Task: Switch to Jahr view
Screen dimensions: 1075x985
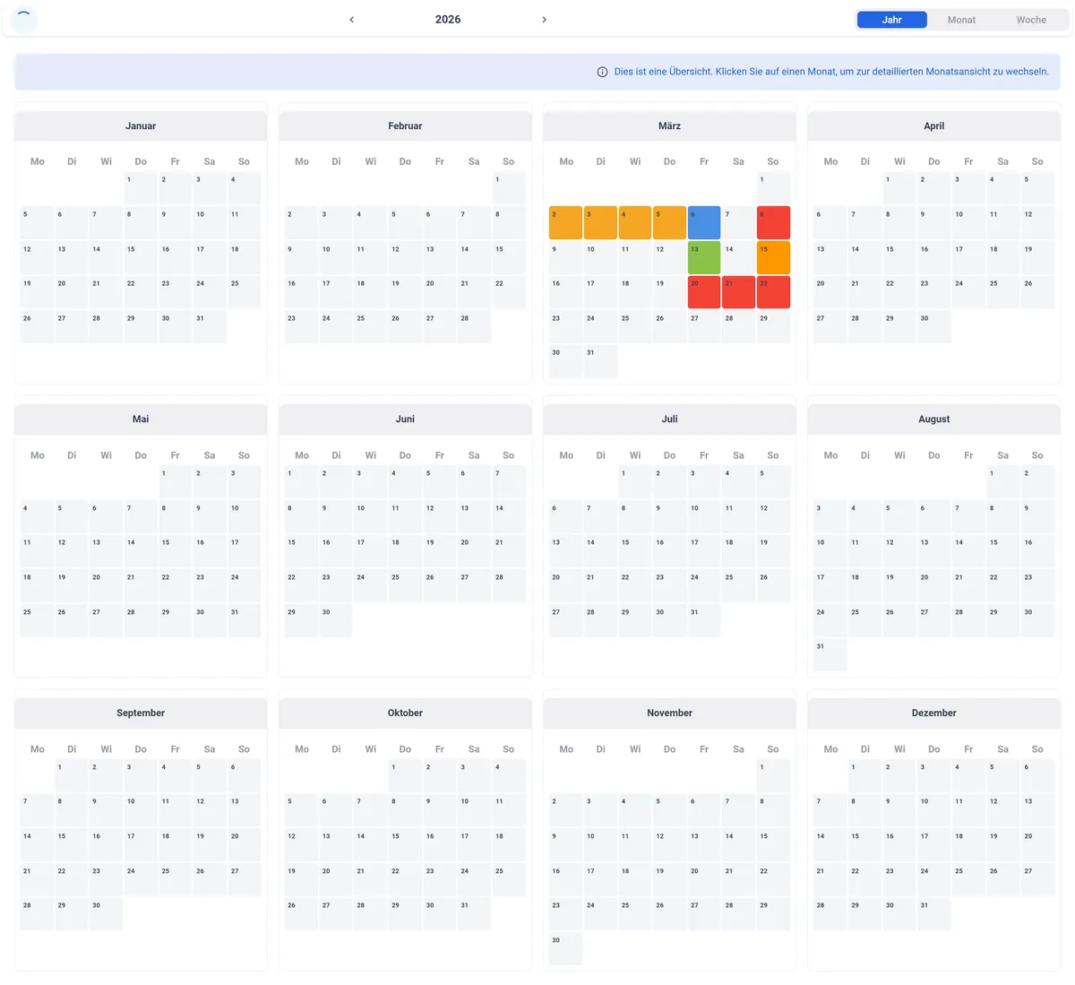Action: pos(891,20)
